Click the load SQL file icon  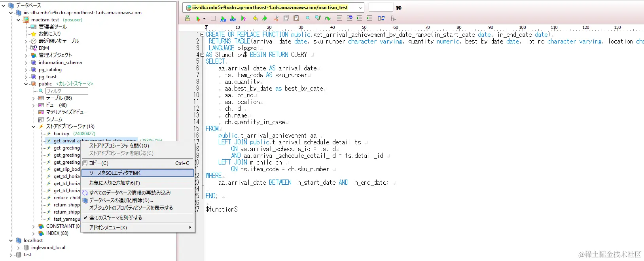[x=188, y=18]
